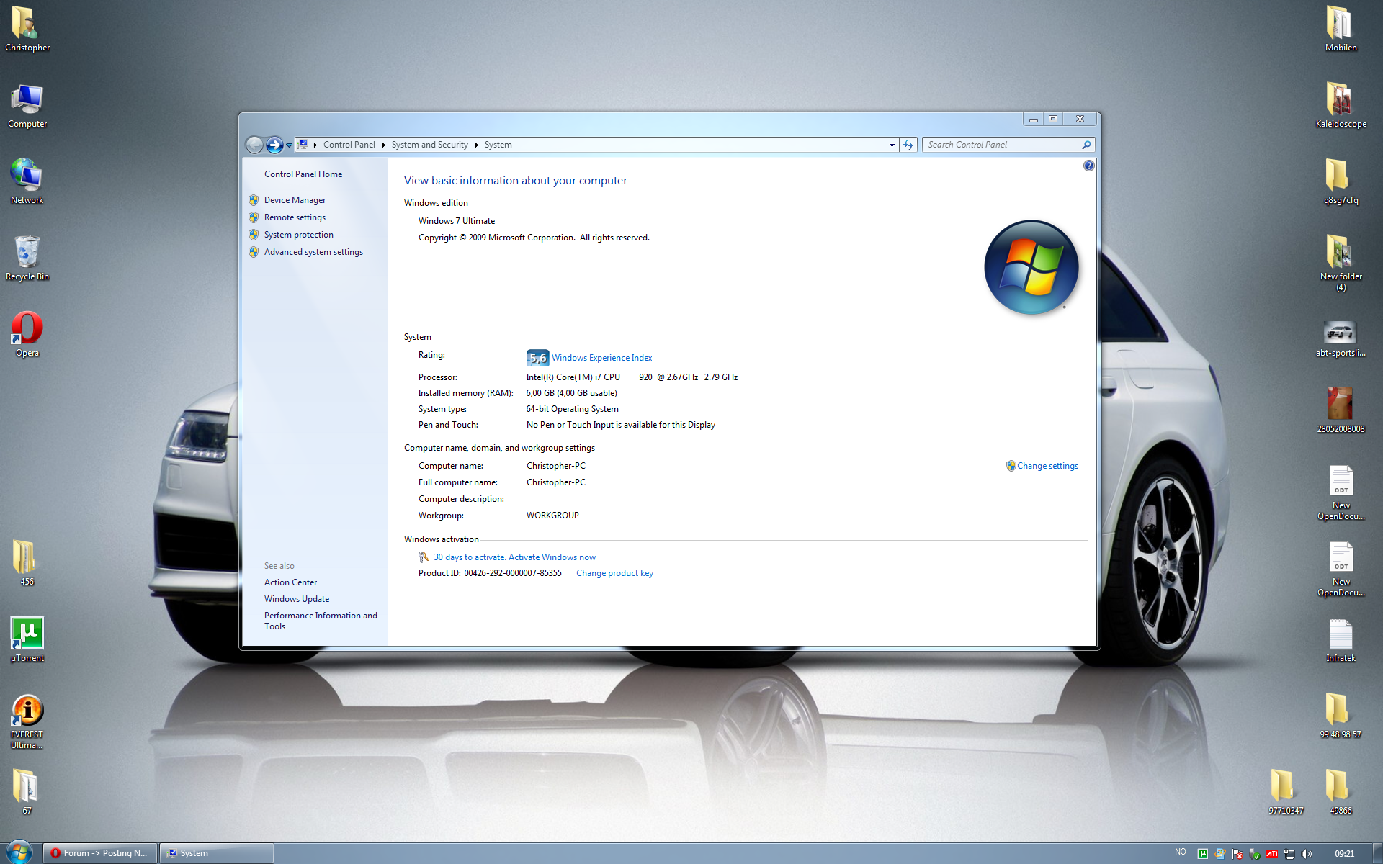The width and height of the screenshot is (1383, 864).
Task: Click µTorrent tray icon
Action: tap(1202, 854)
